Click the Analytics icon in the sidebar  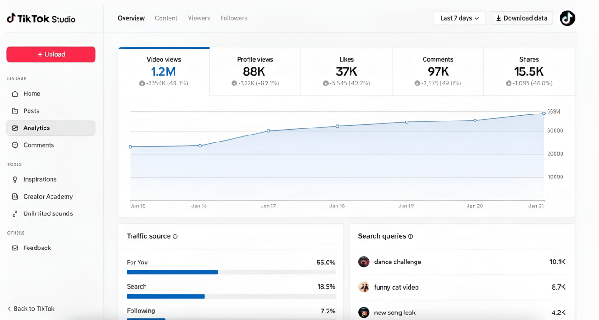[15, 128]
